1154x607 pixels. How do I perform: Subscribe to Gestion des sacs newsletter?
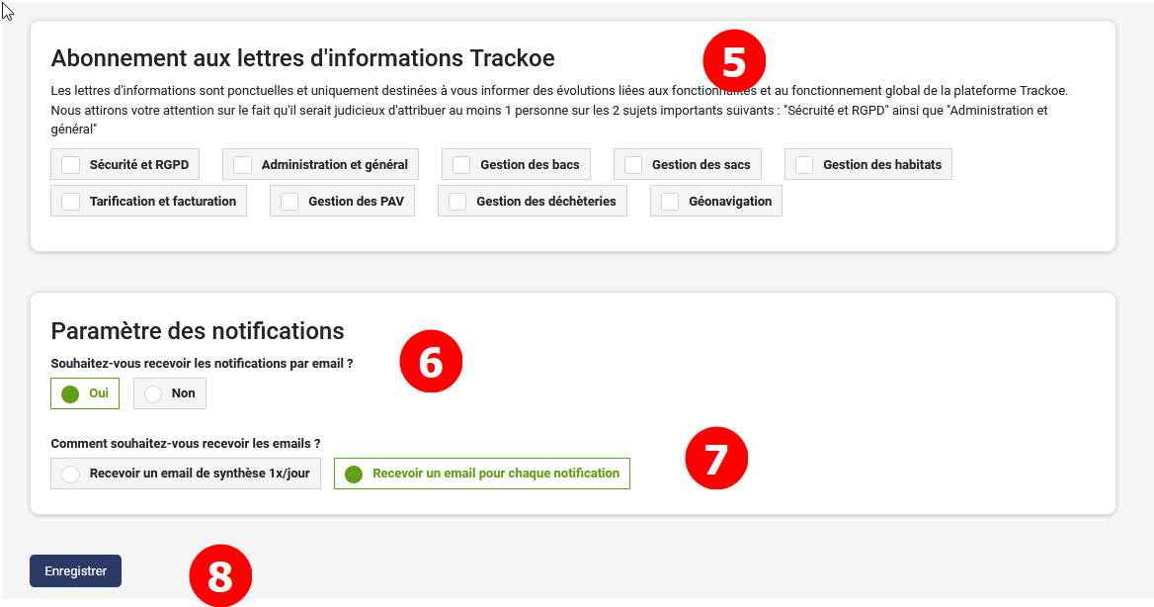(x=633, y=165)
